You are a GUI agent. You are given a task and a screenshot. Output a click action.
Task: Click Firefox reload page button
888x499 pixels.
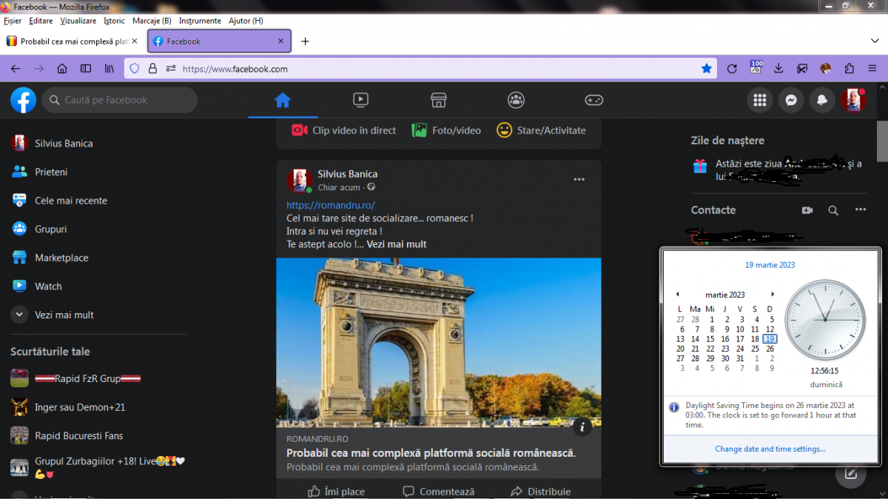[x=732, y=69]
